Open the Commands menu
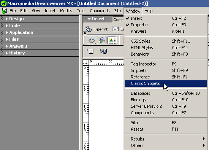This screenshot has width=209, height=150. [x=100, y=11]
